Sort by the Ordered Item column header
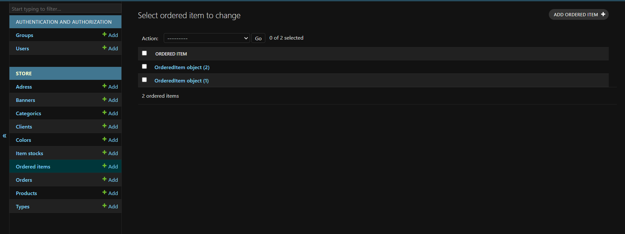Screen dimensions: 625x234 point(171,54)
